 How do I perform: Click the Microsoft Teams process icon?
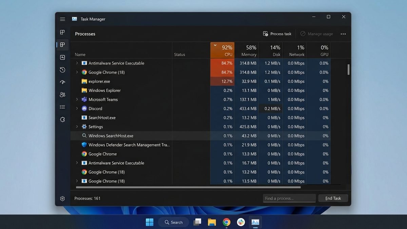(x=84, y=99)
